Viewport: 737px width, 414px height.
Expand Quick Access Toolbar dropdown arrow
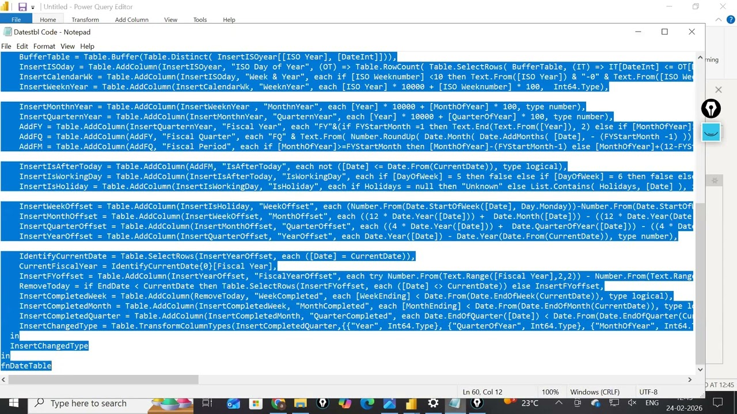point(32,7)
